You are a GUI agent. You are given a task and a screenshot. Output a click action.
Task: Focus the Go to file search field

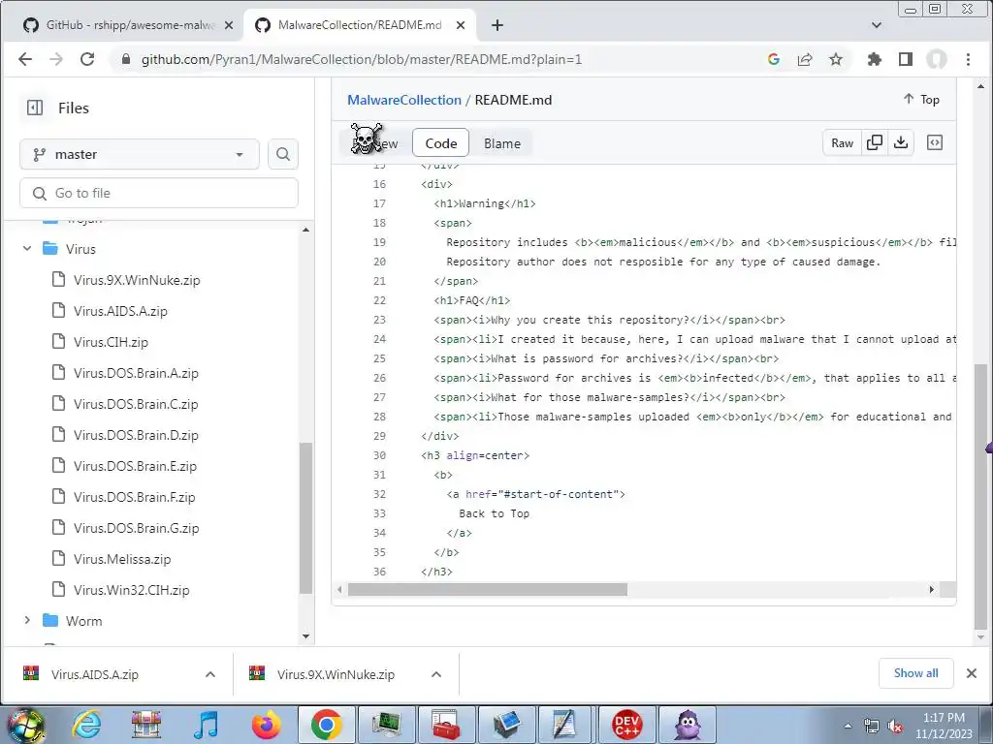159,193
